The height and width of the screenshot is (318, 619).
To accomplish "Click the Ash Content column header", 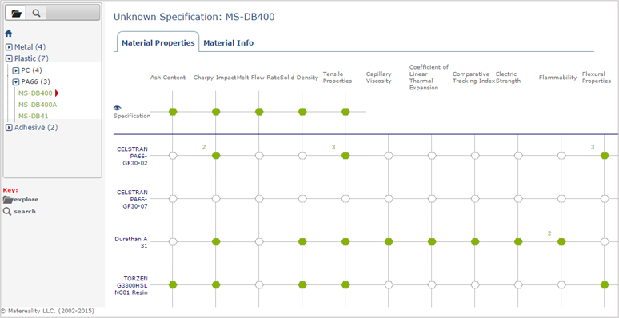I will click(x=168, y=78).
